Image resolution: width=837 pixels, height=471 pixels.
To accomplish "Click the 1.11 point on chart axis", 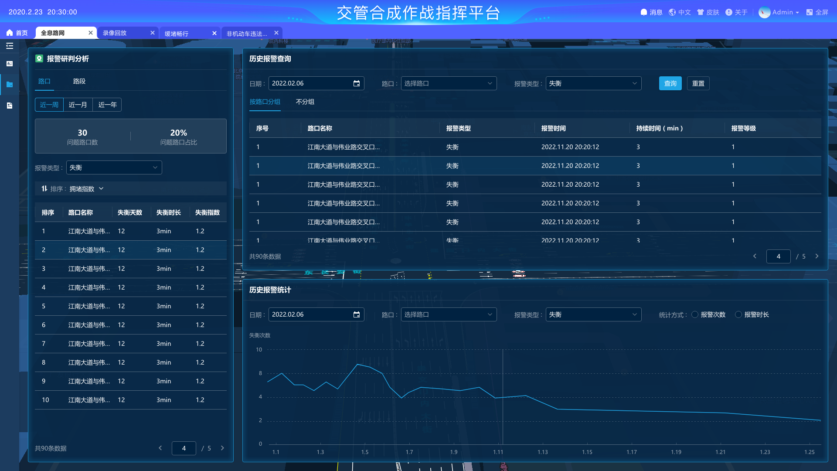I will [x=498, y=452].
